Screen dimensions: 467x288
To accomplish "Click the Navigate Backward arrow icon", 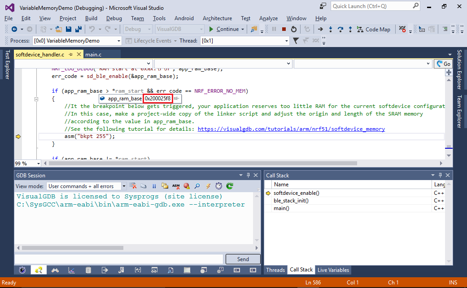I will click(14, 29).
